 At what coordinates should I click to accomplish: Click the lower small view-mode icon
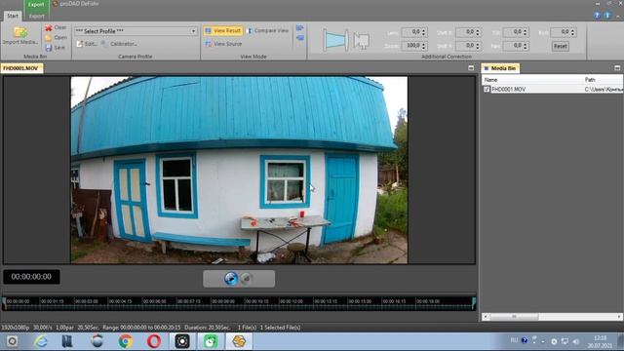click(299, 38)
